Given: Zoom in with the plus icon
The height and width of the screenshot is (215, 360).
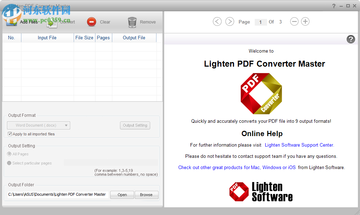Looking at the screenshot, I should pos(305,21).
